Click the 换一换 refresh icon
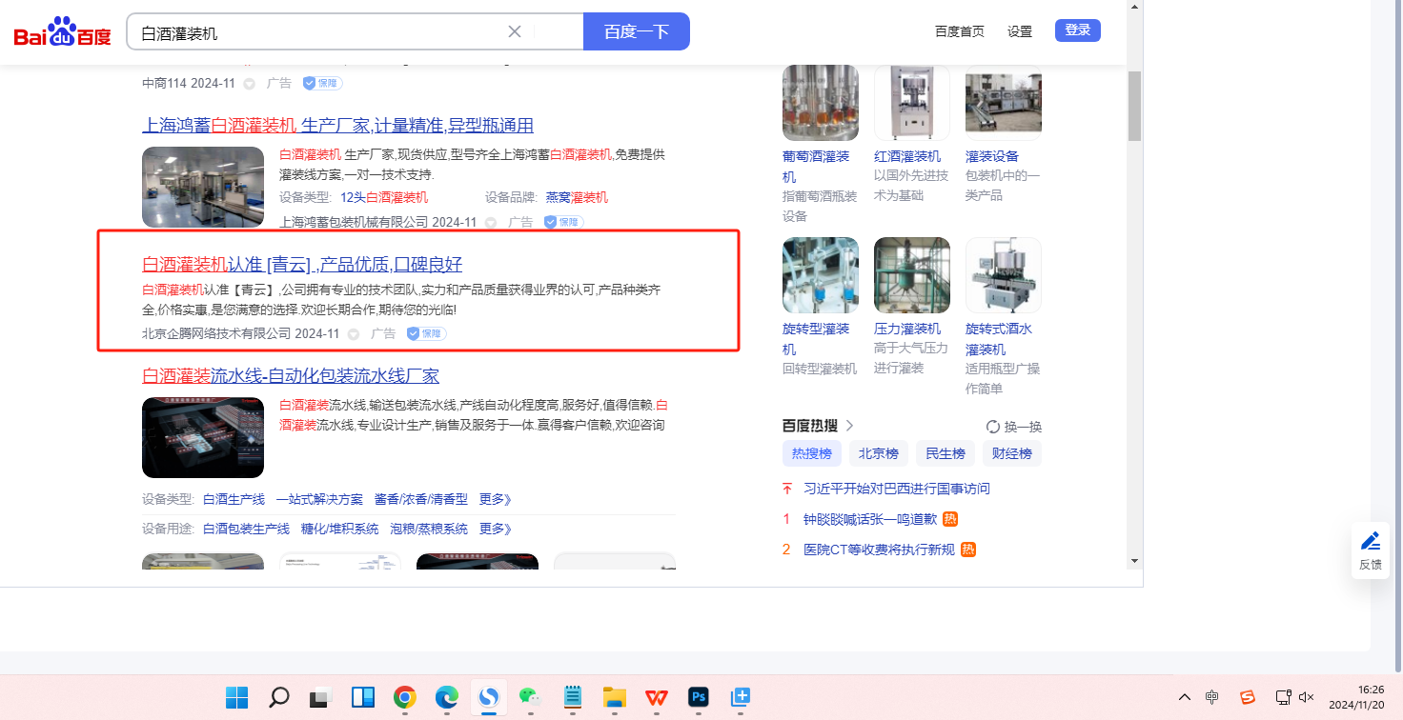Screen dimensions: 1403x720 (x=993, y=427)
